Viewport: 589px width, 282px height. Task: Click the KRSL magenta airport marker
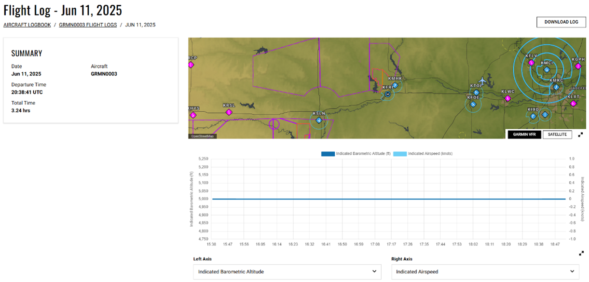pos(229,112)
